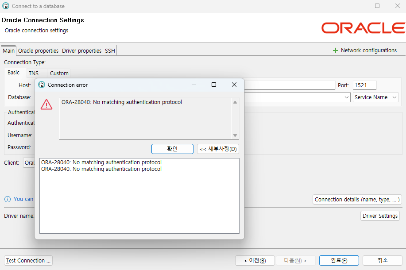The height and width of the screenshot is (270, 406).
Task: Click the Client combo box showing Ora
Action: (29, 163)
